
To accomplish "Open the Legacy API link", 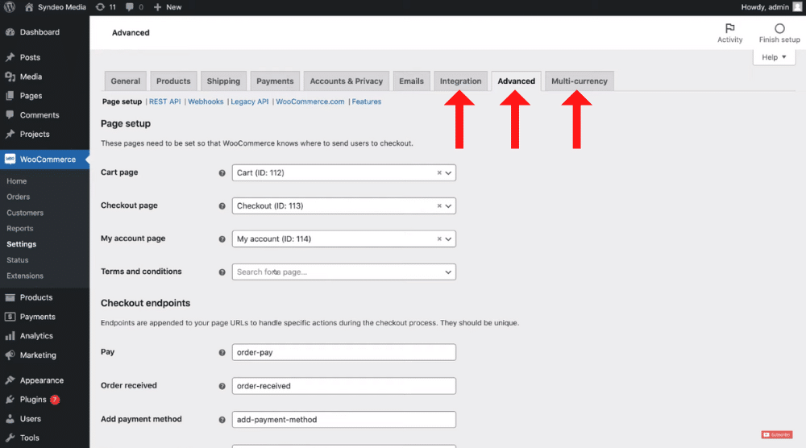I will (x=250, y=102).
